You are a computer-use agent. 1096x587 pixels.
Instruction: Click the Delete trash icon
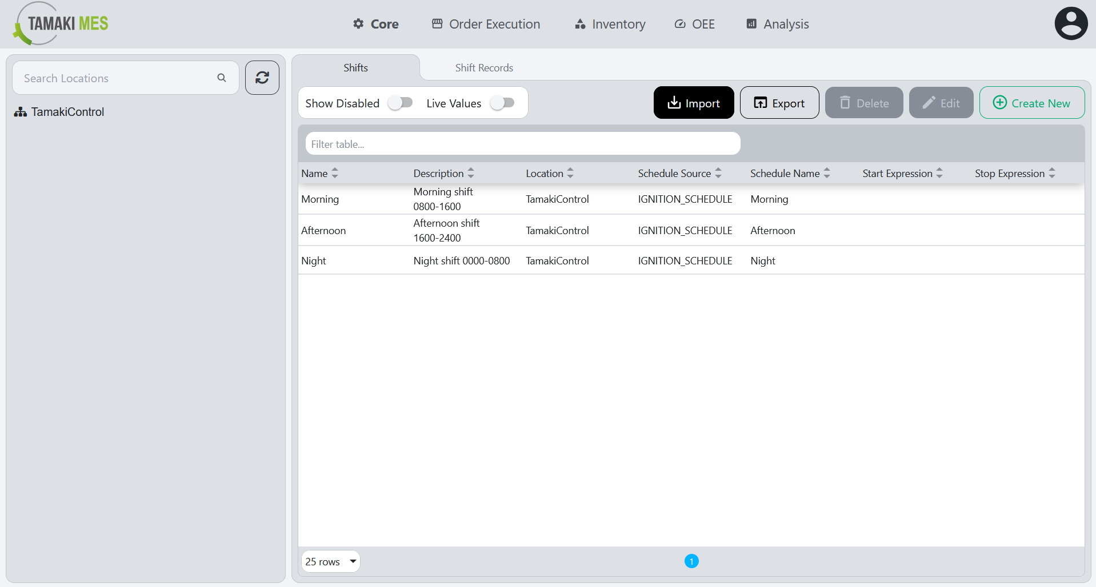(x=846, y=103)
